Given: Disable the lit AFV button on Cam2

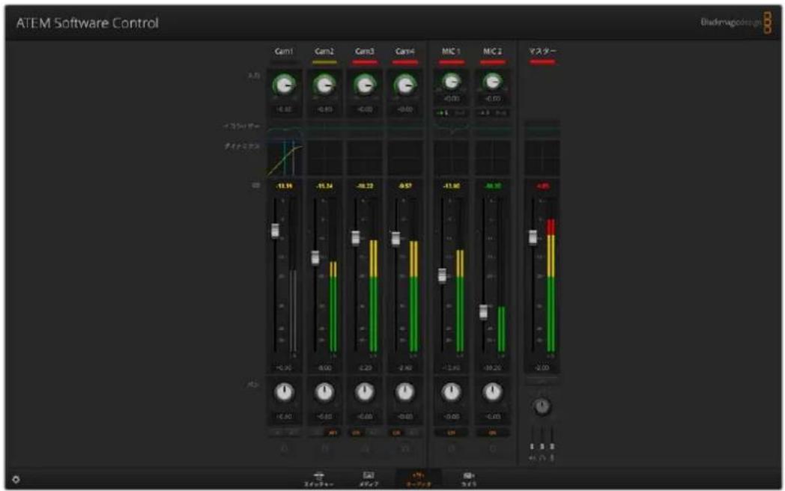Looking at the screenshot, I should click(x=333, y=433).
